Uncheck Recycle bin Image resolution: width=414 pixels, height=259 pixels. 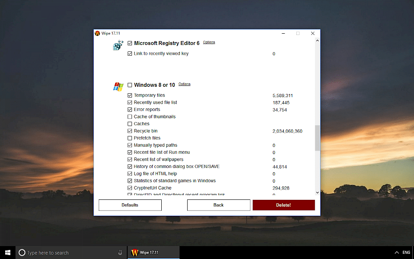tap(130, 131)
